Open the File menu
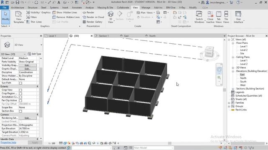 (5, 7)
